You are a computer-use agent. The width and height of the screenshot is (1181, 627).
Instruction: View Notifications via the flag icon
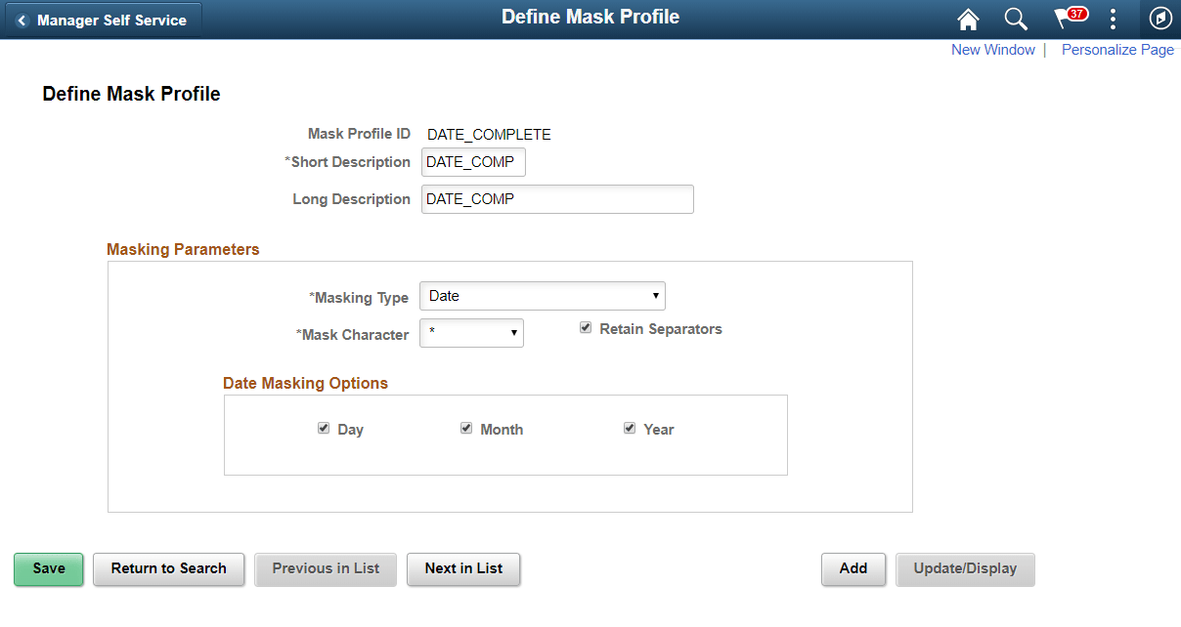coord(1064,19)
